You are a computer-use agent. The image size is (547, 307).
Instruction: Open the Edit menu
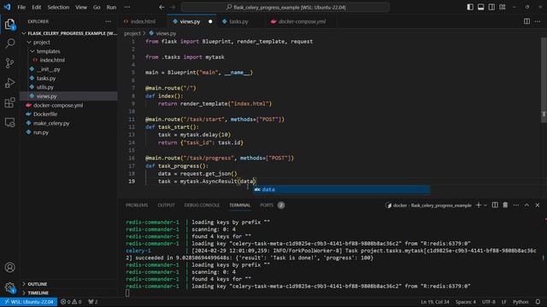pos(36,7)
